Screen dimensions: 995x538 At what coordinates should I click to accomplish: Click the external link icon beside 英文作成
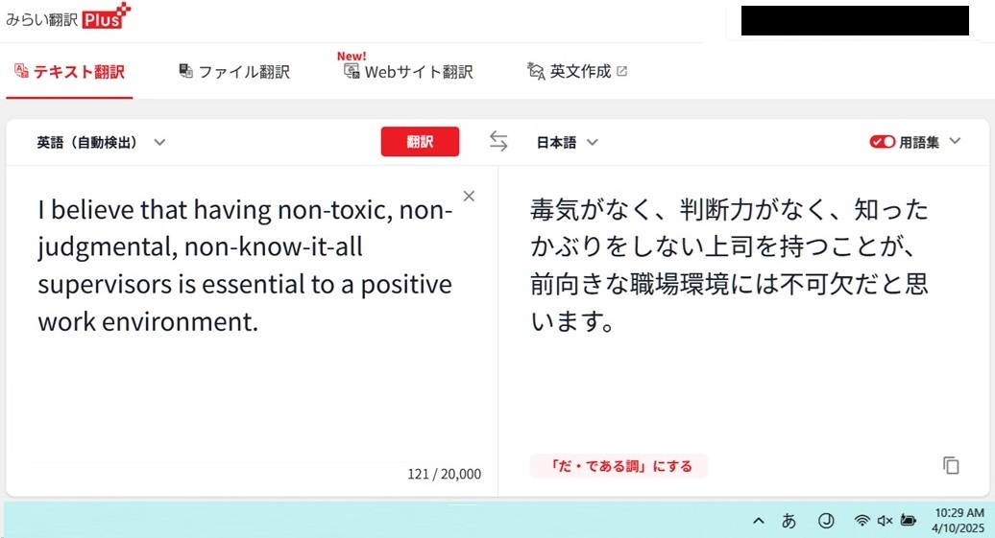622,72
